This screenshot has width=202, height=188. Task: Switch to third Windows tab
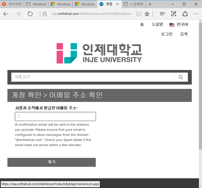[85, 4]
